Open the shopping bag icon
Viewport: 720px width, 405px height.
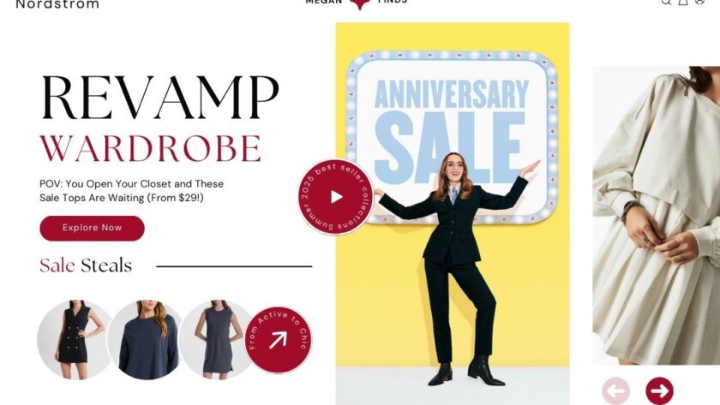(683, 2)
